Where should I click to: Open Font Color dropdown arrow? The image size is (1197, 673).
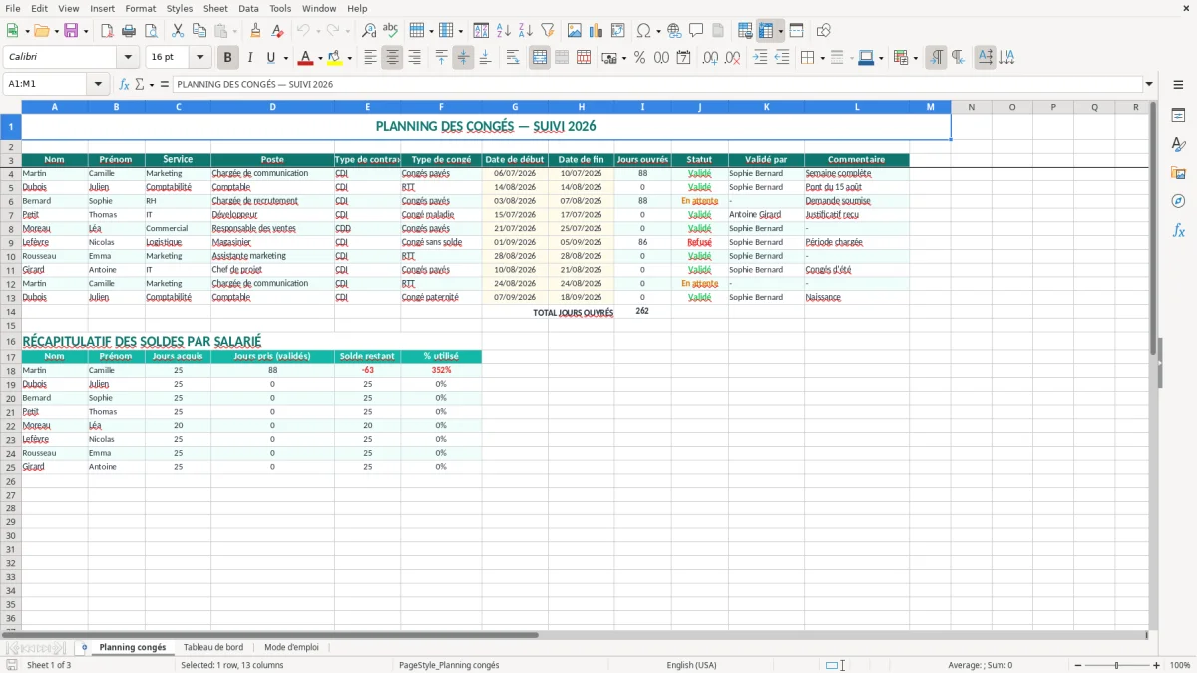[320, 58]
